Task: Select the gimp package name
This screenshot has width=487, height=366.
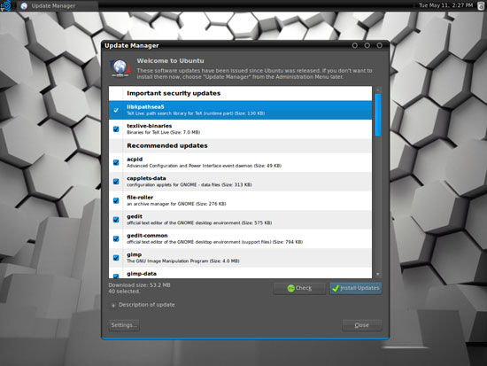Action: click(135, 254)
